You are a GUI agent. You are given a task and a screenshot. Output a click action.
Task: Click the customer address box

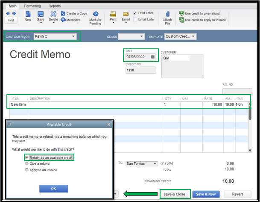183,66
